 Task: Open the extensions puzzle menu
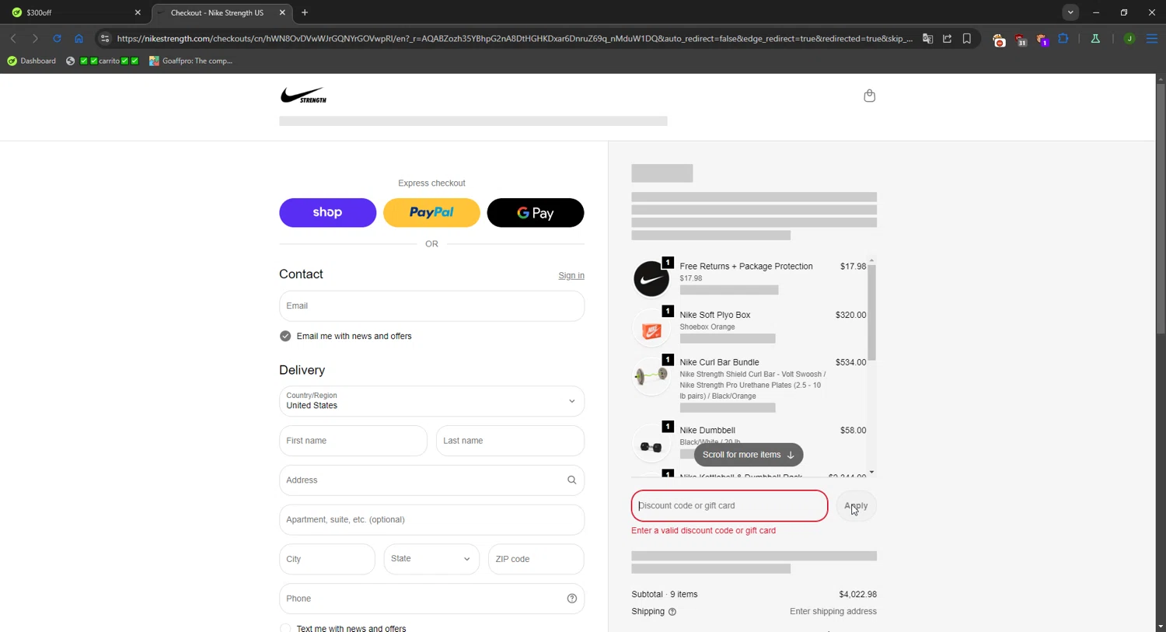pos(1063,38)
